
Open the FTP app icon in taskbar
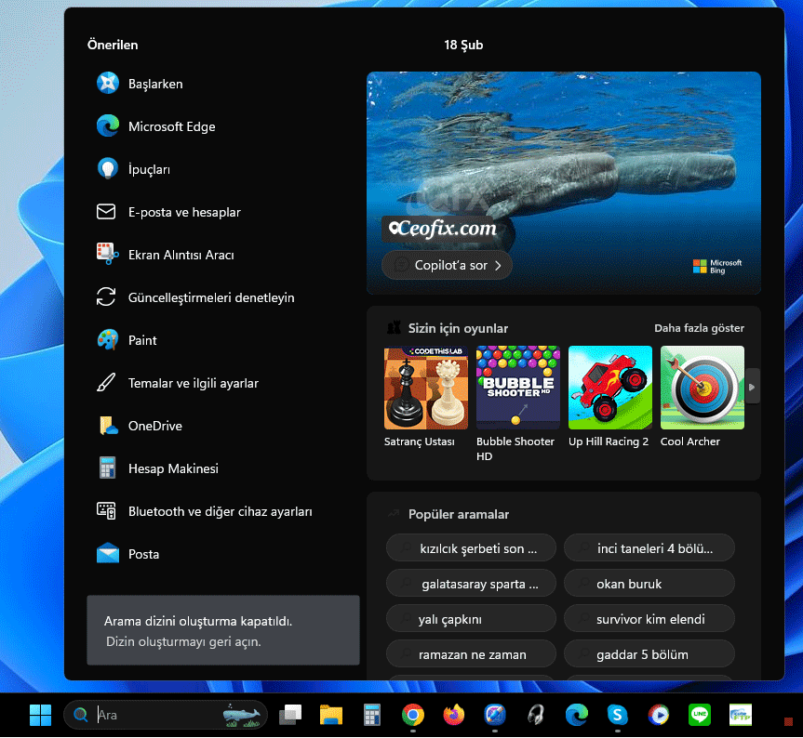(741, 715)
